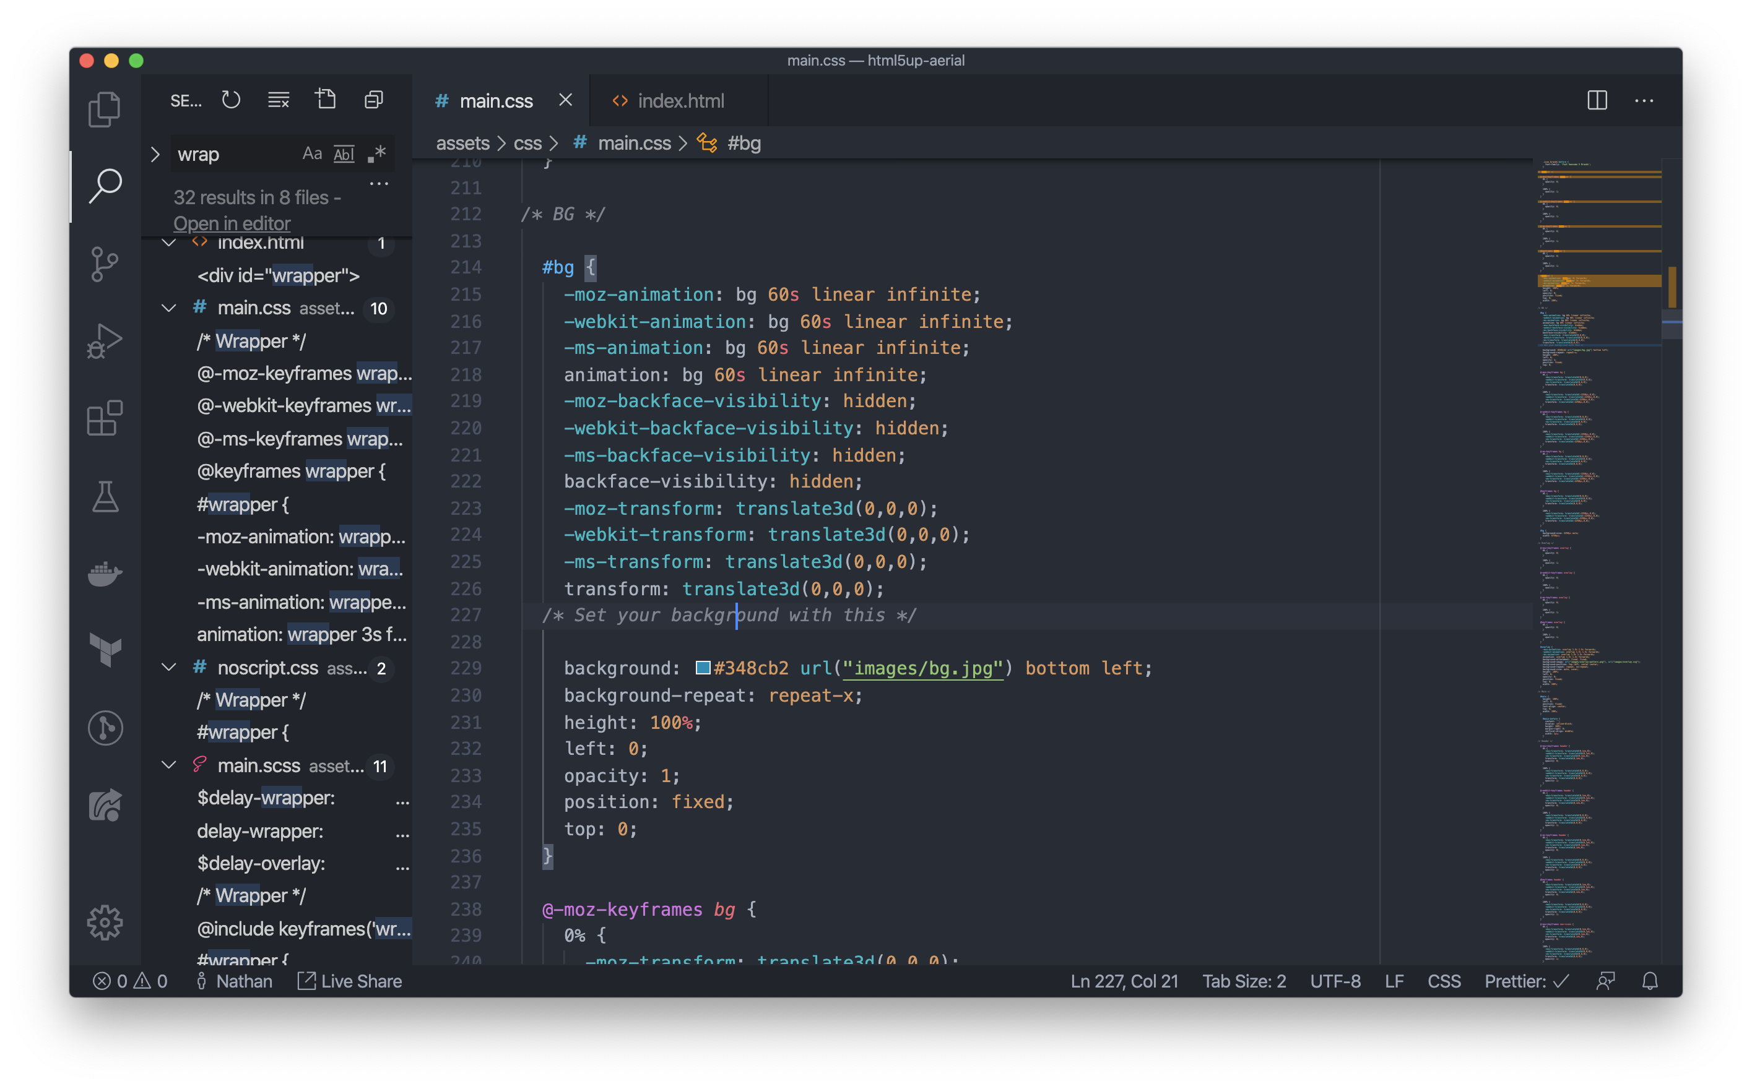Image resolution: width=1752 pixels, height=1089 pixels.
Task: Click the Refresh search results icon
Action: [x=230, y=100]
